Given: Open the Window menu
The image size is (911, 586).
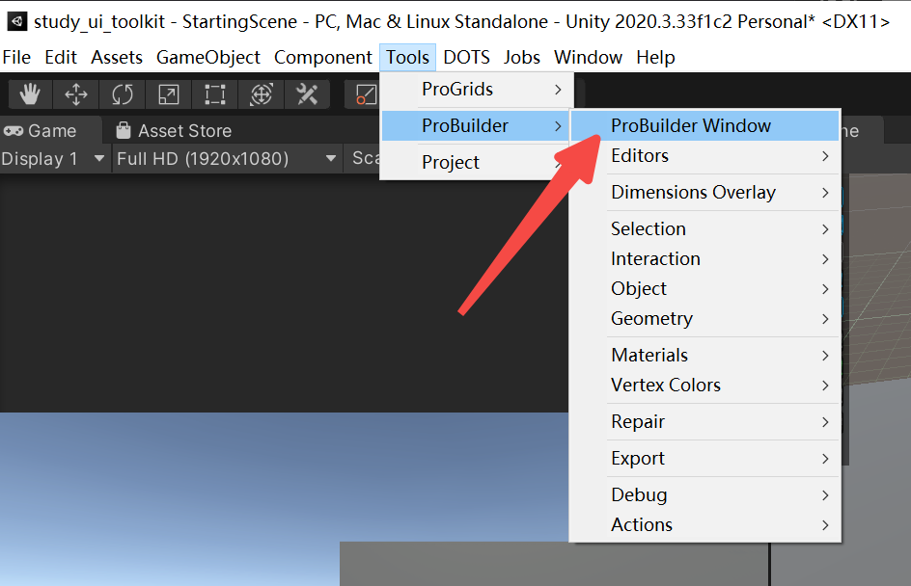Looking at the screenshot, I should point(588,58).
